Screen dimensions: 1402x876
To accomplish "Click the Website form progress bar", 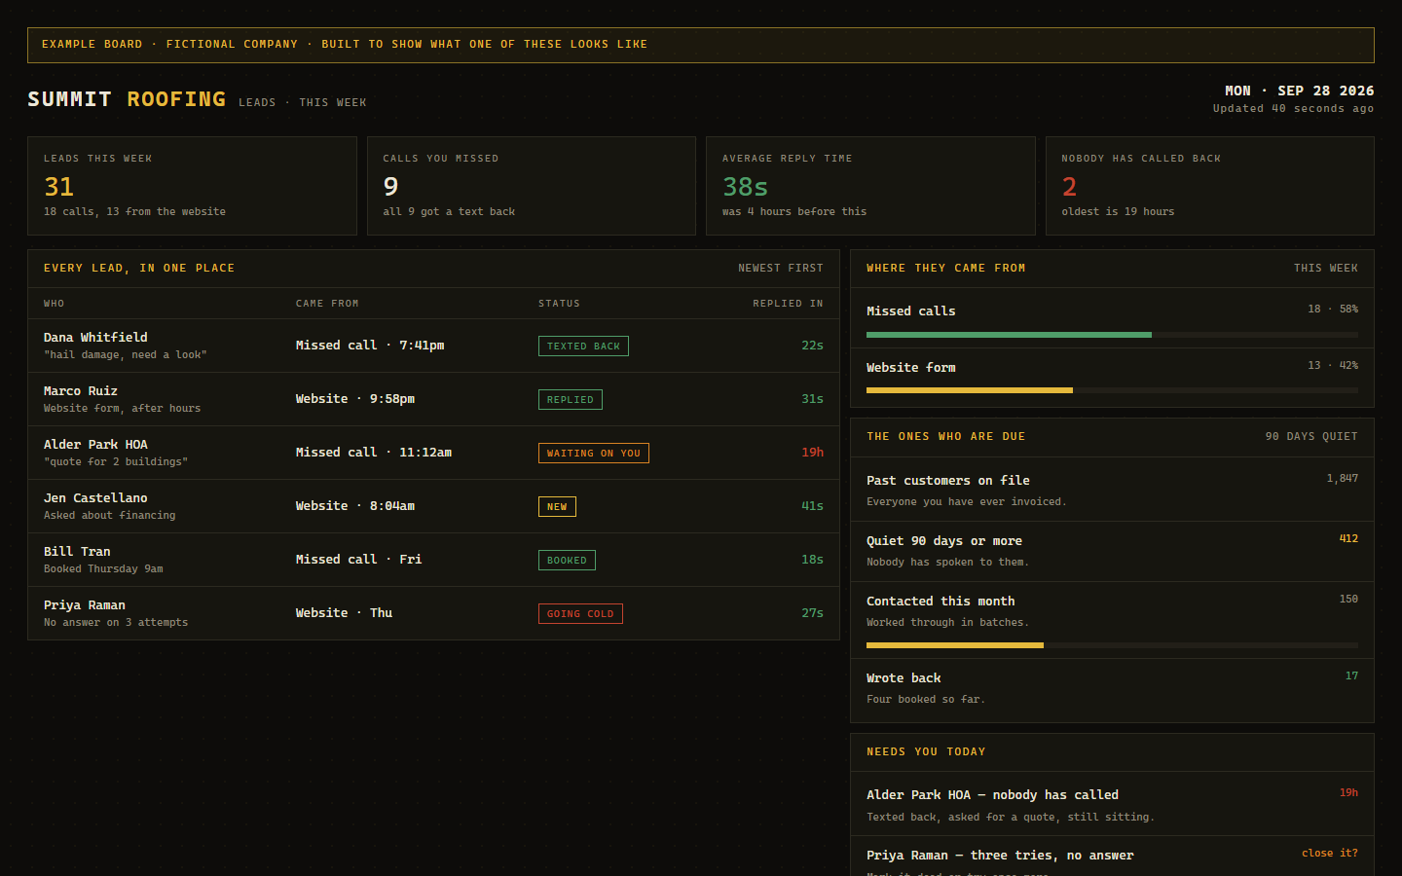I will (1112, 390).
